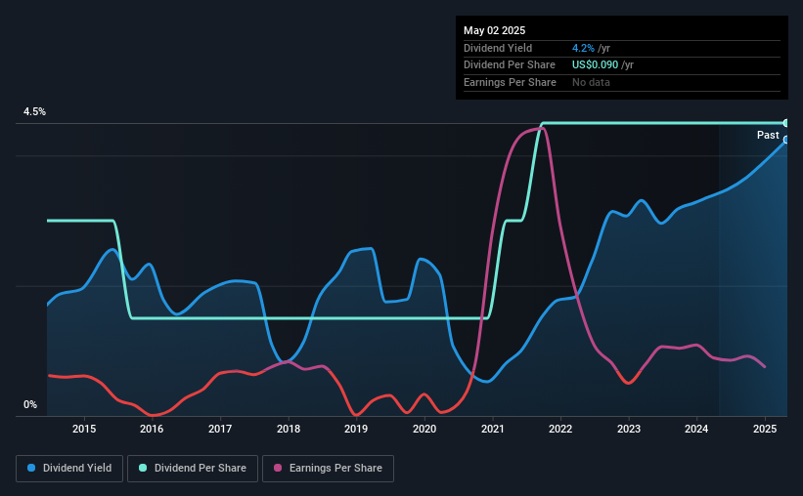Select the 2023 label on the time axis
Screen dimensions: 803x496
point(629,429)
